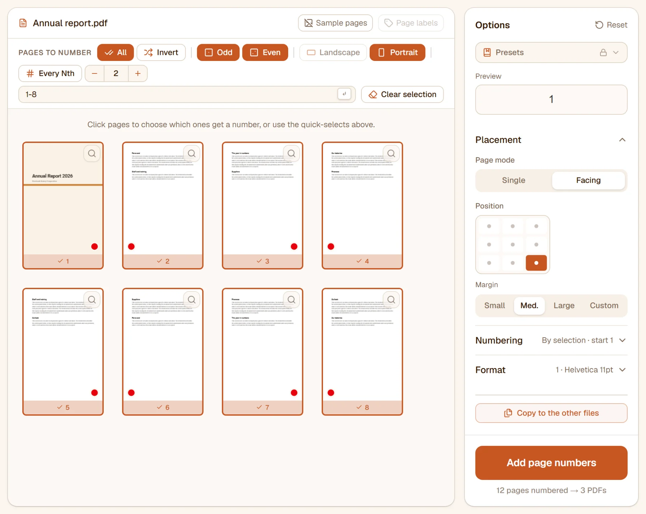Zoom into page 1 thumbnail with magnifier icon
646x514 pixels.
tap(92, 153)
